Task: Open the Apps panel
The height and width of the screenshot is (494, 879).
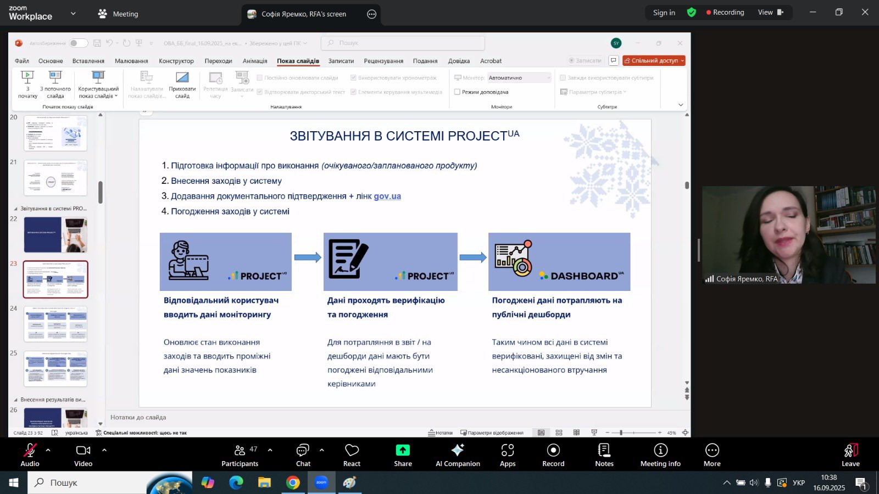Action: (508, 451)
